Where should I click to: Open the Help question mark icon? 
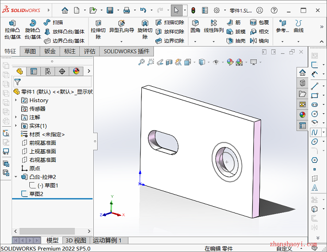(274, 10)
